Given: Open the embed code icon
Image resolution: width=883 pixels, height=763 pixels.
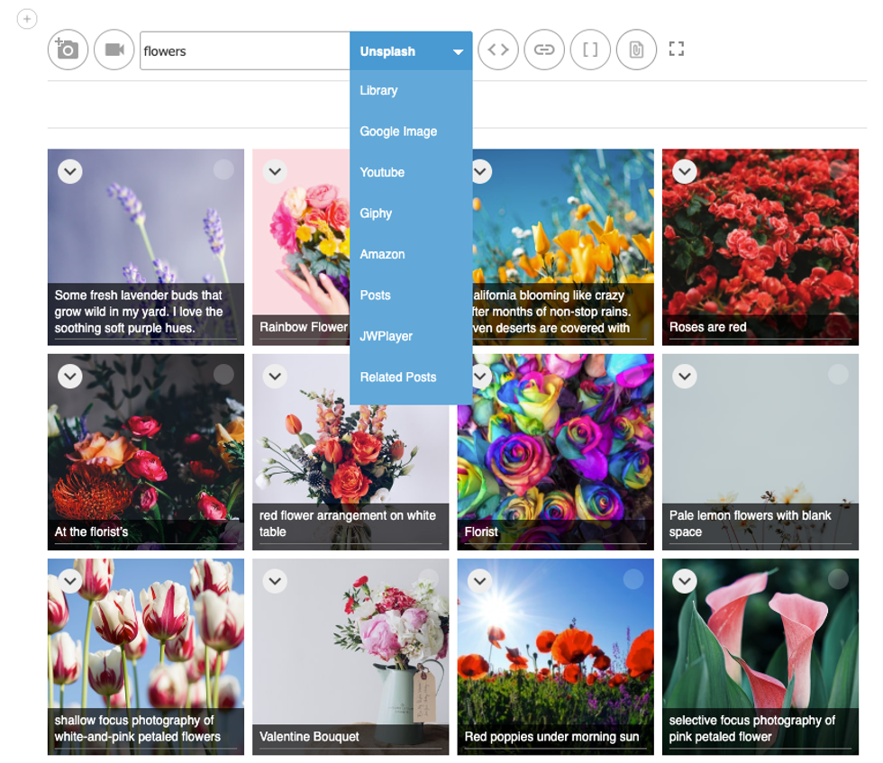Looking at the screenshot, I should [498, 50].
